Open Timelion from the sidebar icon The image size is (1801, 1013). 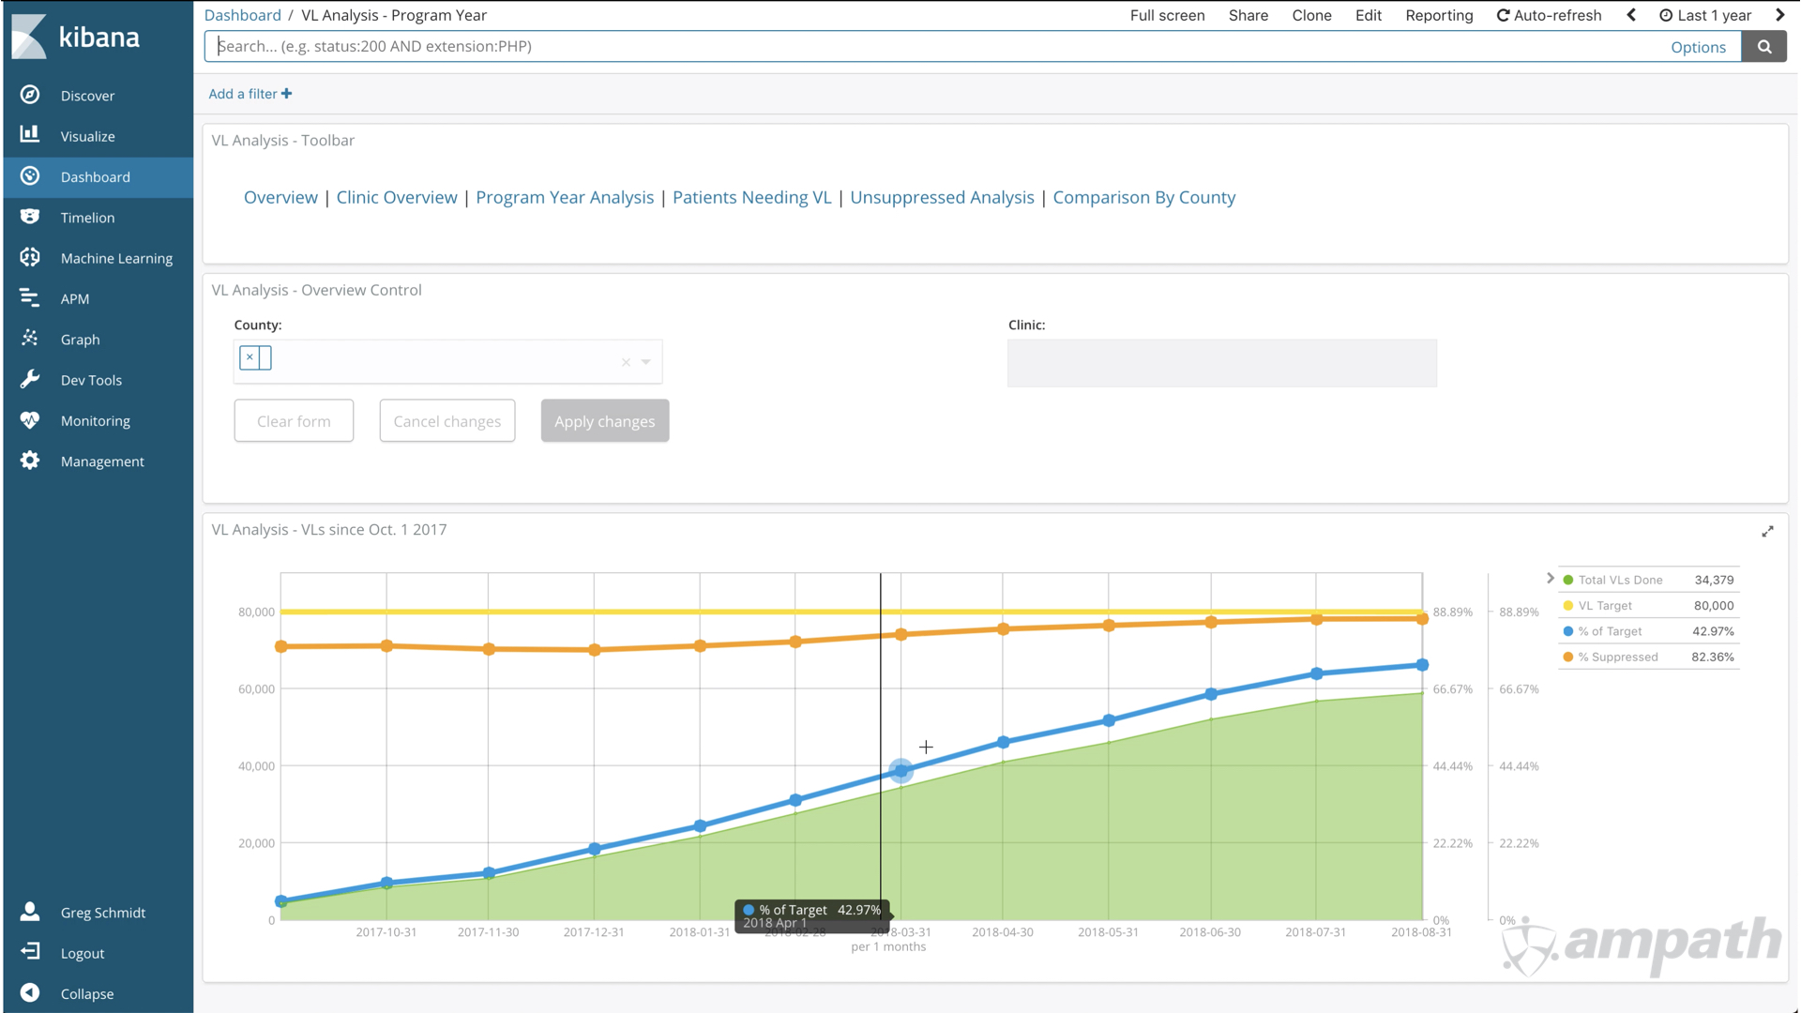30,217
